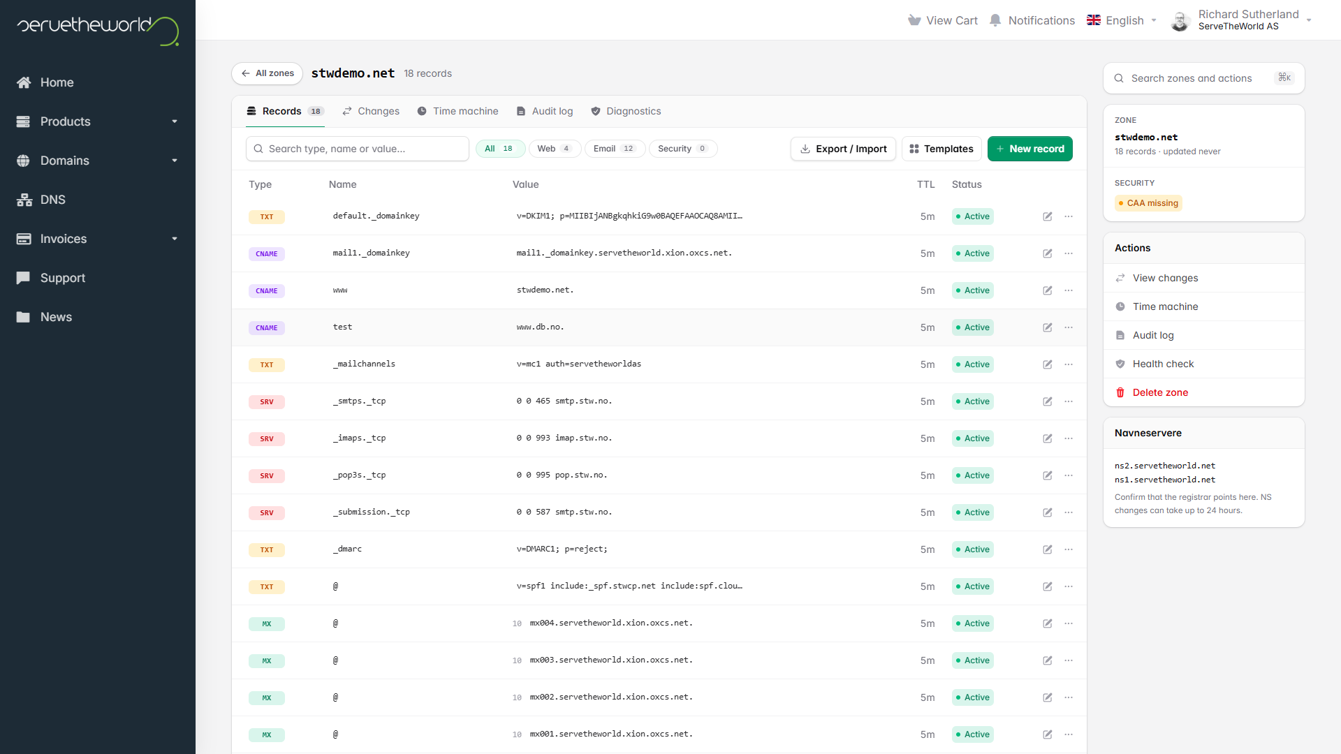Click the New record button
The height and width of the screenshot is (754, 1341).
click(1029, 149)
